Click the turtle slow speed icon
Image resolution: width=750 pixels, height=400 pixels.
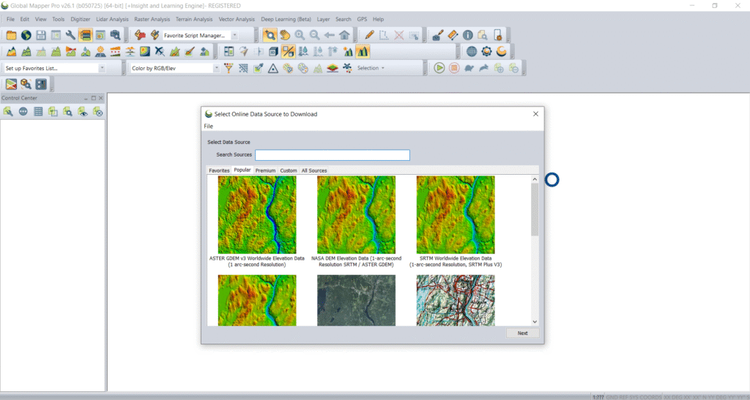469,68
